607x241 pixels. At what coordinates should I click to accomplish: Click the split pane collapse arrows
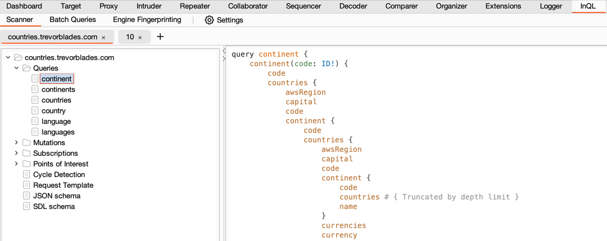click(x=223, y=55)
